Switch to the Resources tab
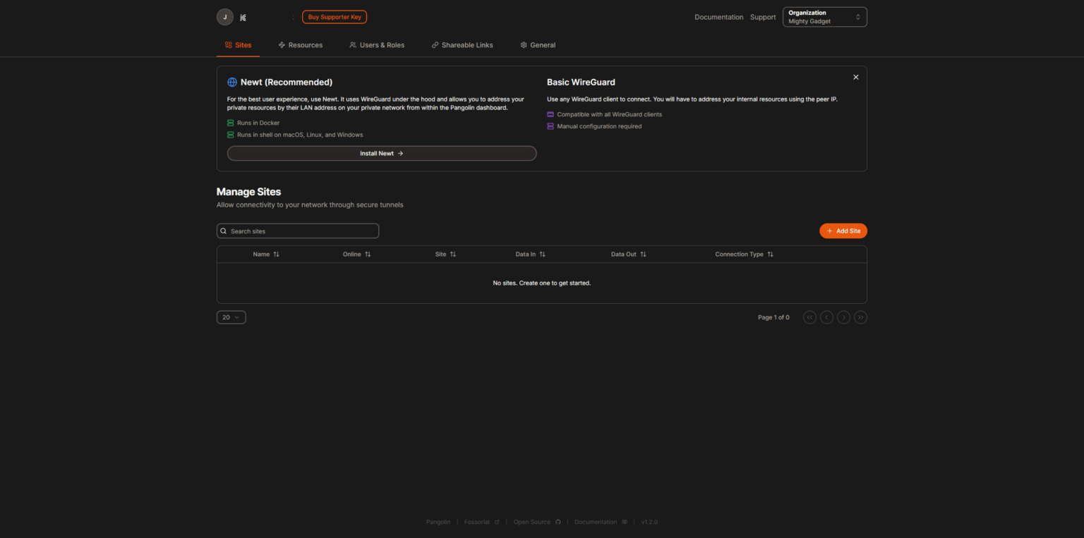The height and width of the screenshot is (538, 1084). pyautogui.click(x=301, y=44)
